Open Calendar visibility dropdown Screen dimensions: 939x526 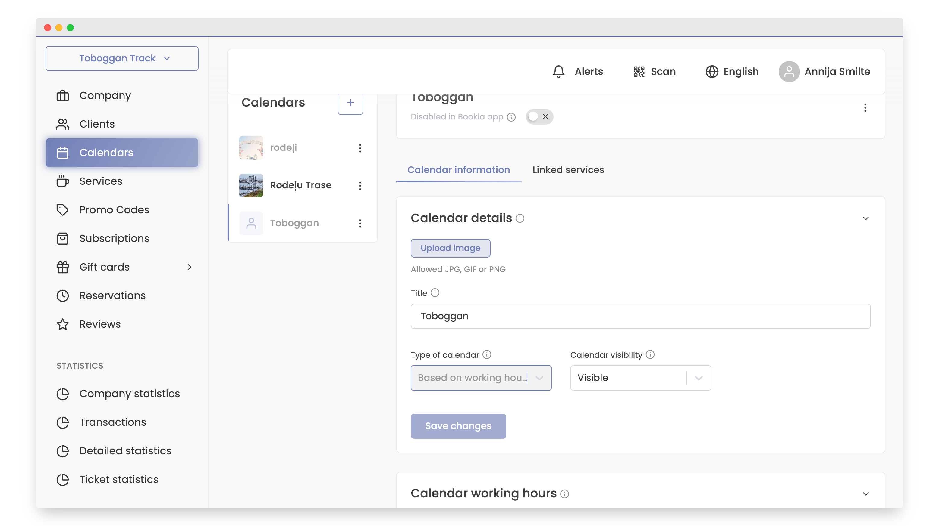tap(640, 377)
